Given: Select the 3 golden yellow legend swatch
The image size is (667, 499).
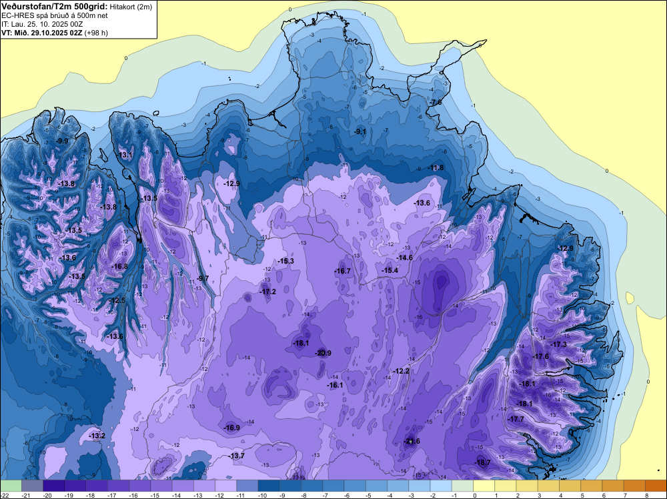Looking at the screenshot, I should pos(549,486).
